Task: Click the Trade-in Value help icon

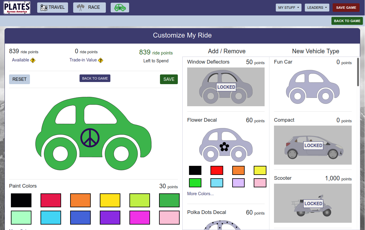Action: pyautogui.click(x=101, y=60)
